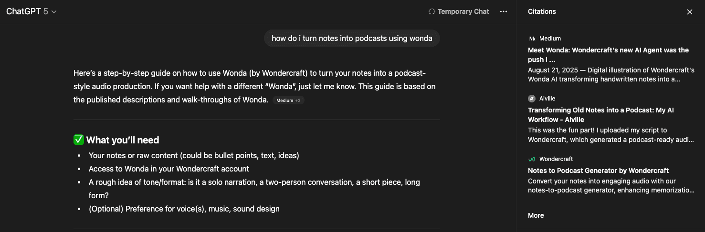Click the Aiville source icon
Screen dimensions: 705x232
click(532, 99)
